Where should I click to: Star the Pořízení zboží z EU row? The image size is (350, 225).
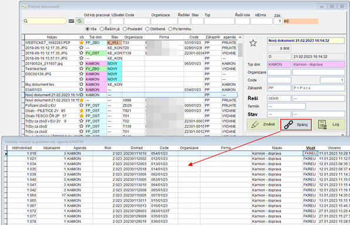(x=81, y=105)
